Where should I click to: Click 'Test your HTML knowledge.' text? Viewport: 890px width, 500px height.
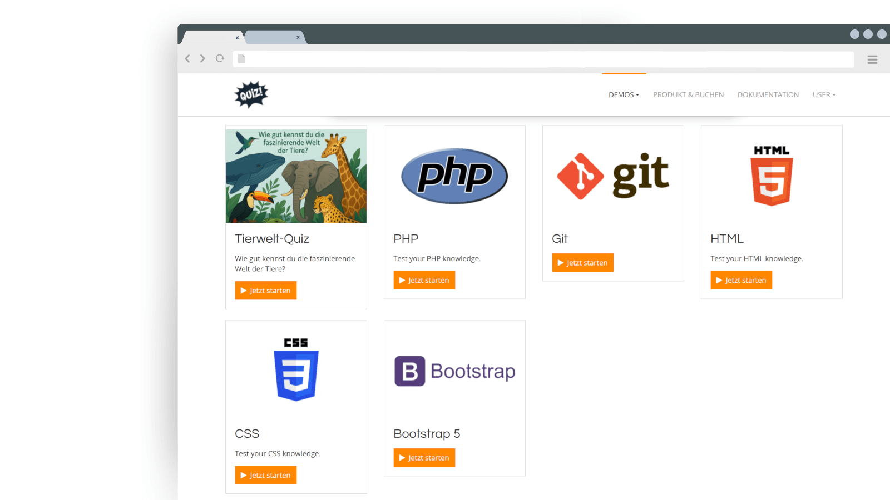click(x=756, y=258)
